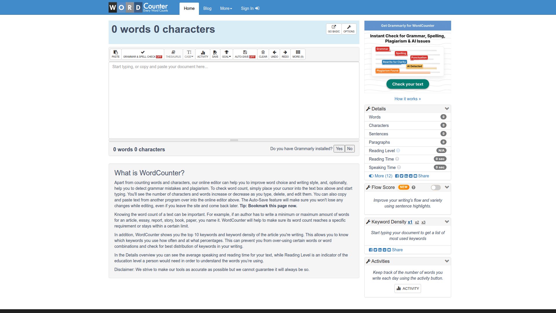
Task: Click Twitter share icon under Keyword Density
Action: pyautogui.click(x=375, y=250)
